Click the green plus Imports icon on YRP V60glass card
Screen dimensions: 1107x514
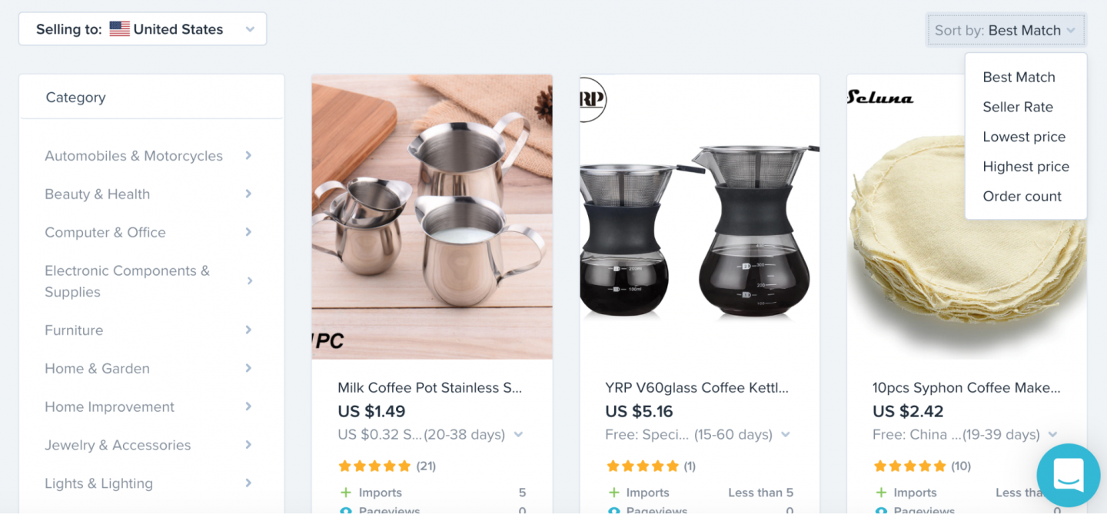[x=613, y=492]
